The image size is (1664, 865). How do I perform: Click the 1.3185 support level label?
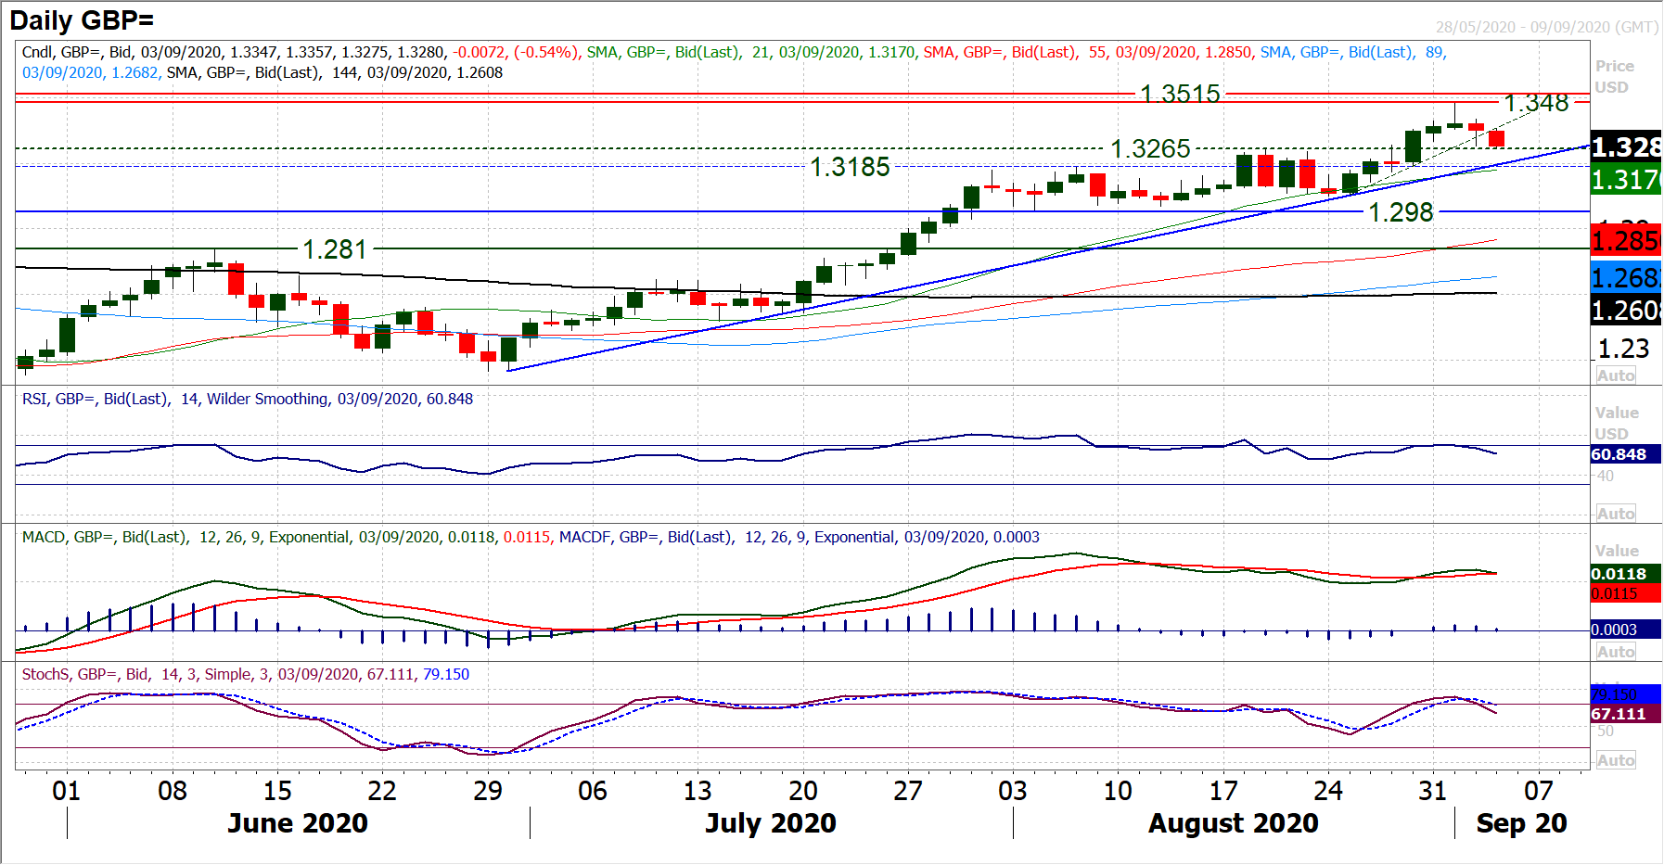(x=850, y=167)
